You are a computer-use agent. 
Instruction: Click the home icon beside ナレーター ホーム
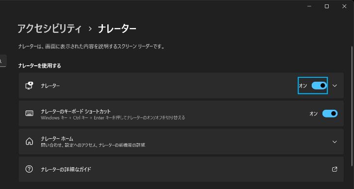[29, 141]
